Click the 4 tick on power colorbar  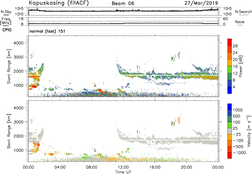pyautogui.click(x=234, y=87)
